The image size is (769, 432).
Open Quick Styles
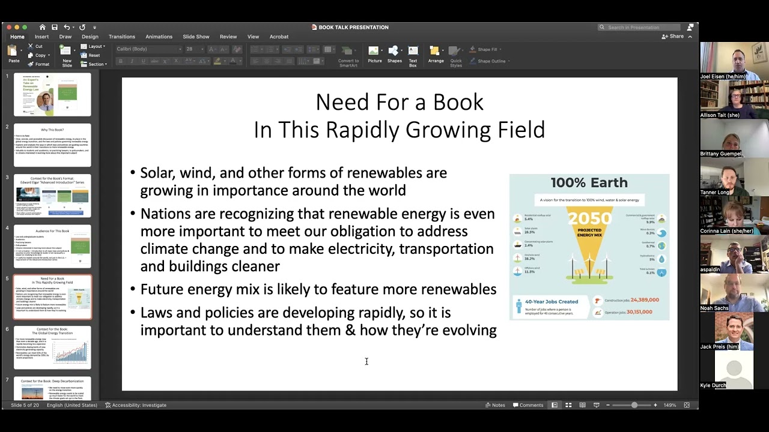pos(456,56)
